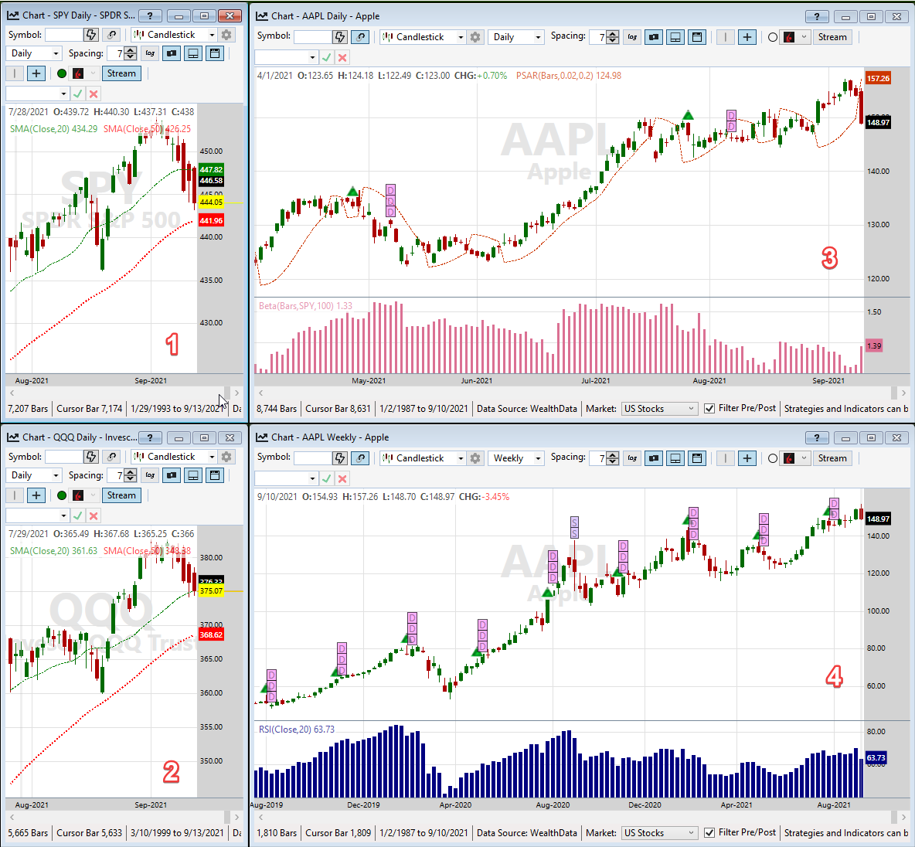Select vertical line cursor in SPY chart
The height and width of the screenshot is (847, 915).
(15, 73)
